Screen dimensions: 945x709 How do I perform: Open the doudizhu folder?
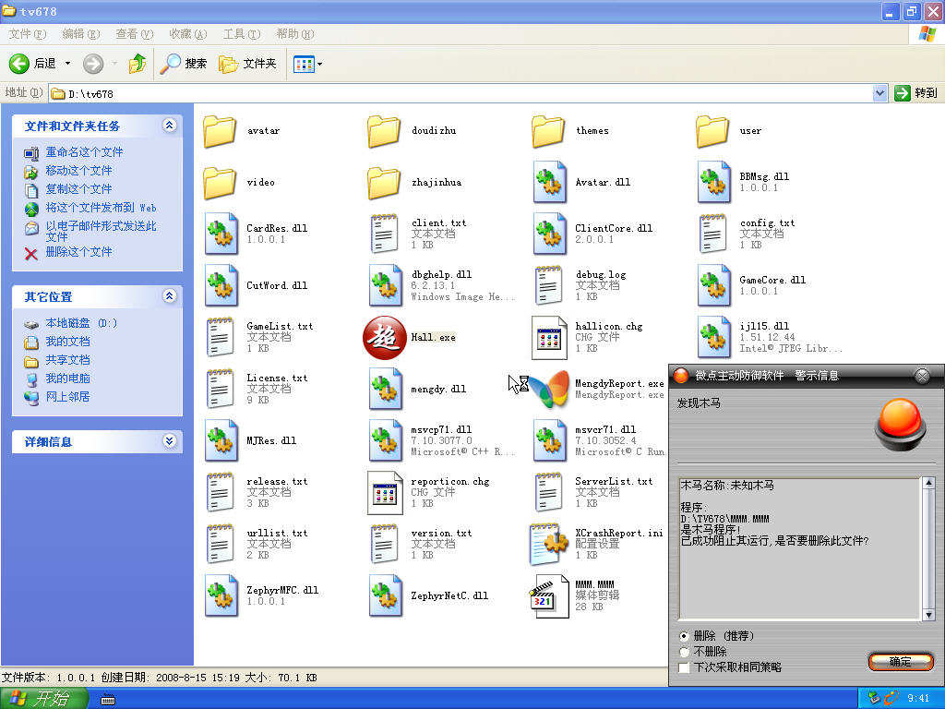pyautogui.click(x=384, y=131)
